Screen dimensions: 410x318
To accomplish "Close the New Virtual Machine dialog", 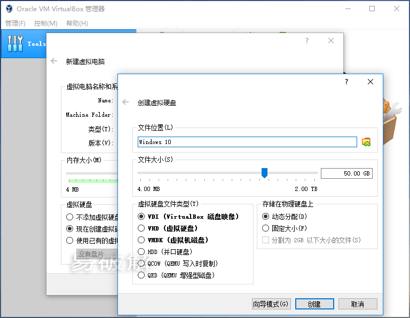I will pyautogui.click(x=331, y=41).
